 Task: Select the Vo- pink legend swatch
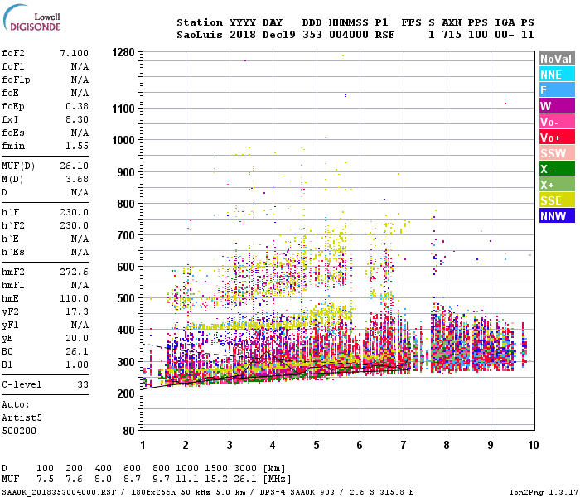coord(557,122)
